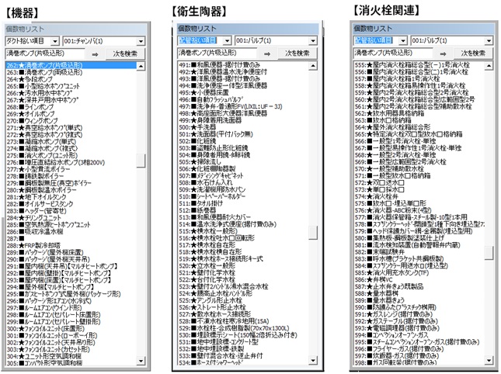This screenshot has height=374, width=501.
Task: Open the 配管拾い項目 dropdown in 消火栓関連 panel
Action: [402, 41]
